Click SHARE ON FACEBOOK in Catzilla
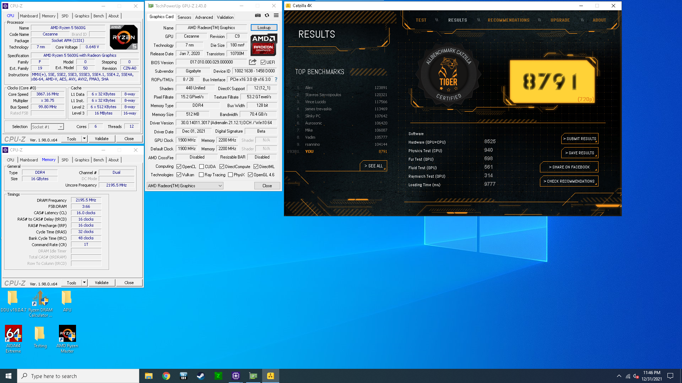This screenshot has width=682, height=383. [x=569, y=167]
